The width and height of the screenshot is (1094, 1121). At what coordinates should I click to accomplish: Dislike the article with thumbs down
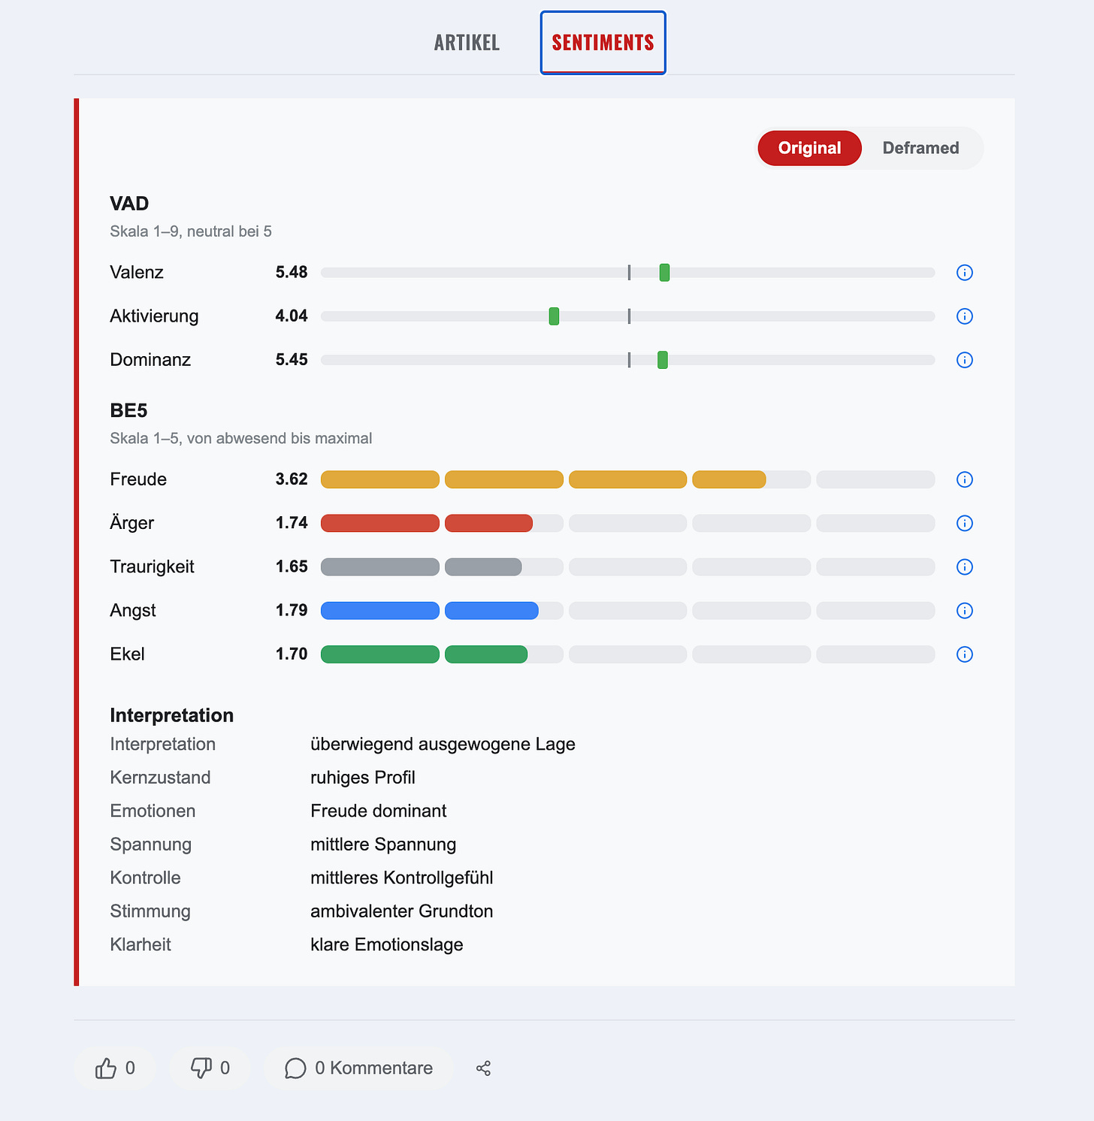point(210,1068)
